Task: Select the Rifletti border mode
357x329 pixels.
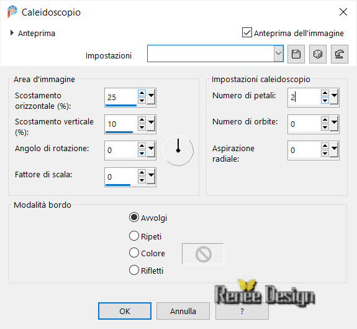Action: (x=134, y=270)
